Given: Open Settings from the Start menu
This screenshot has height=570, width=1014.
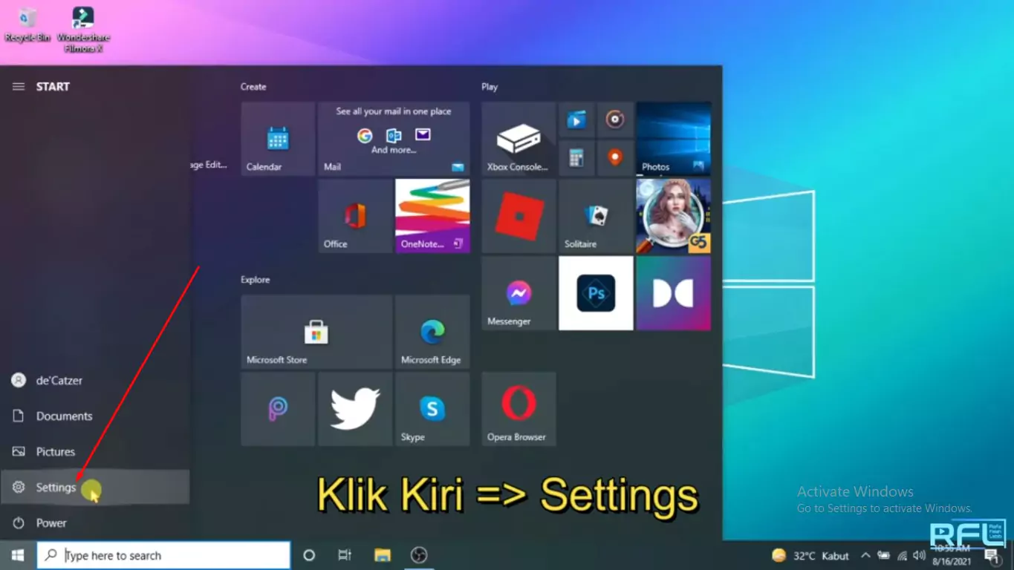Looking at the screenshot, I should coord(95,488).
